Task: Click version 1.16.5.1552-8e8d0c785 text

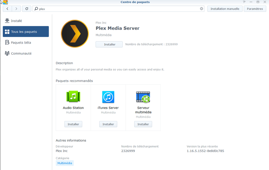Action: (x=205, y=151)
